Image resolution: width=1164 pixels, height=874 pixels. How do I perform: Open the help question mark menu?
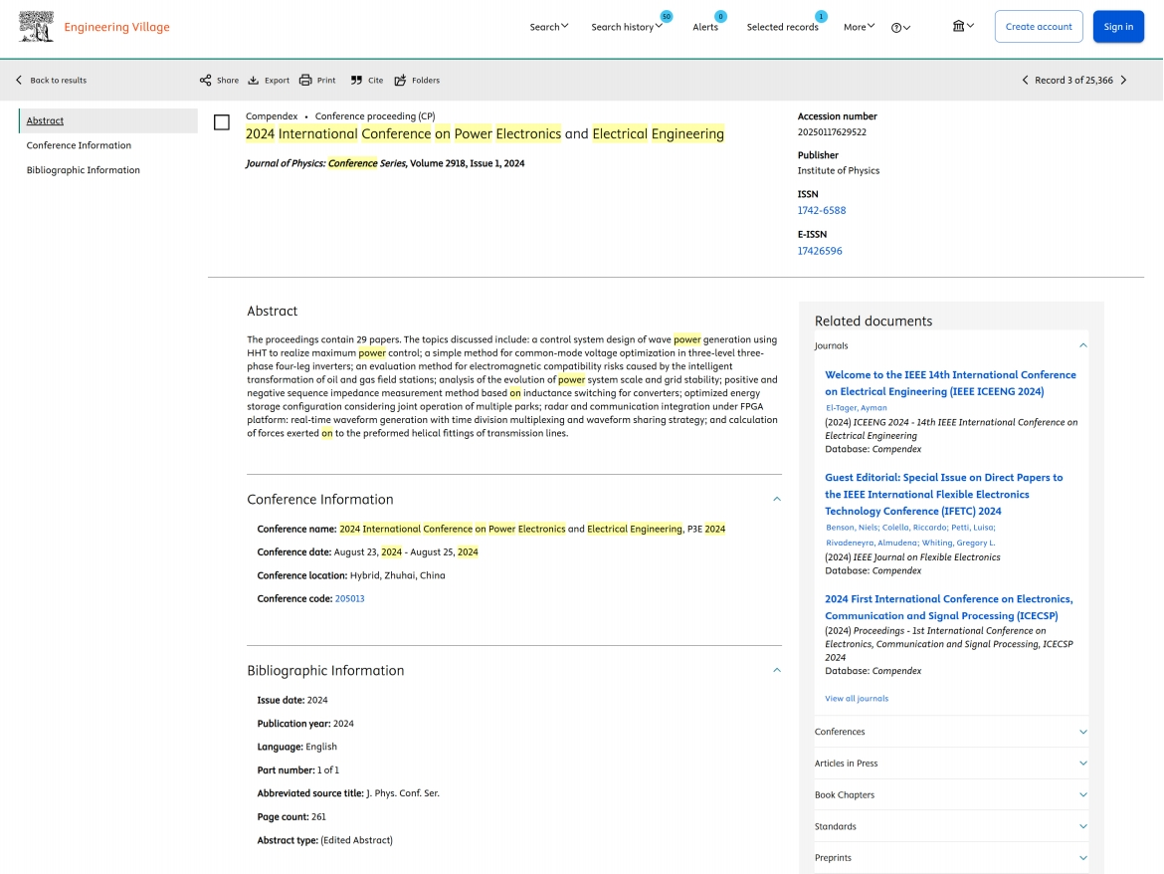(900, 28)
